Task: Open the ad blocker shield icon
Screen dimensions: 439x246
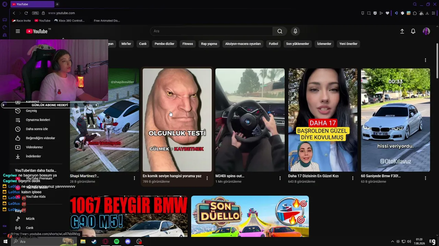Action: pos(375,13)
